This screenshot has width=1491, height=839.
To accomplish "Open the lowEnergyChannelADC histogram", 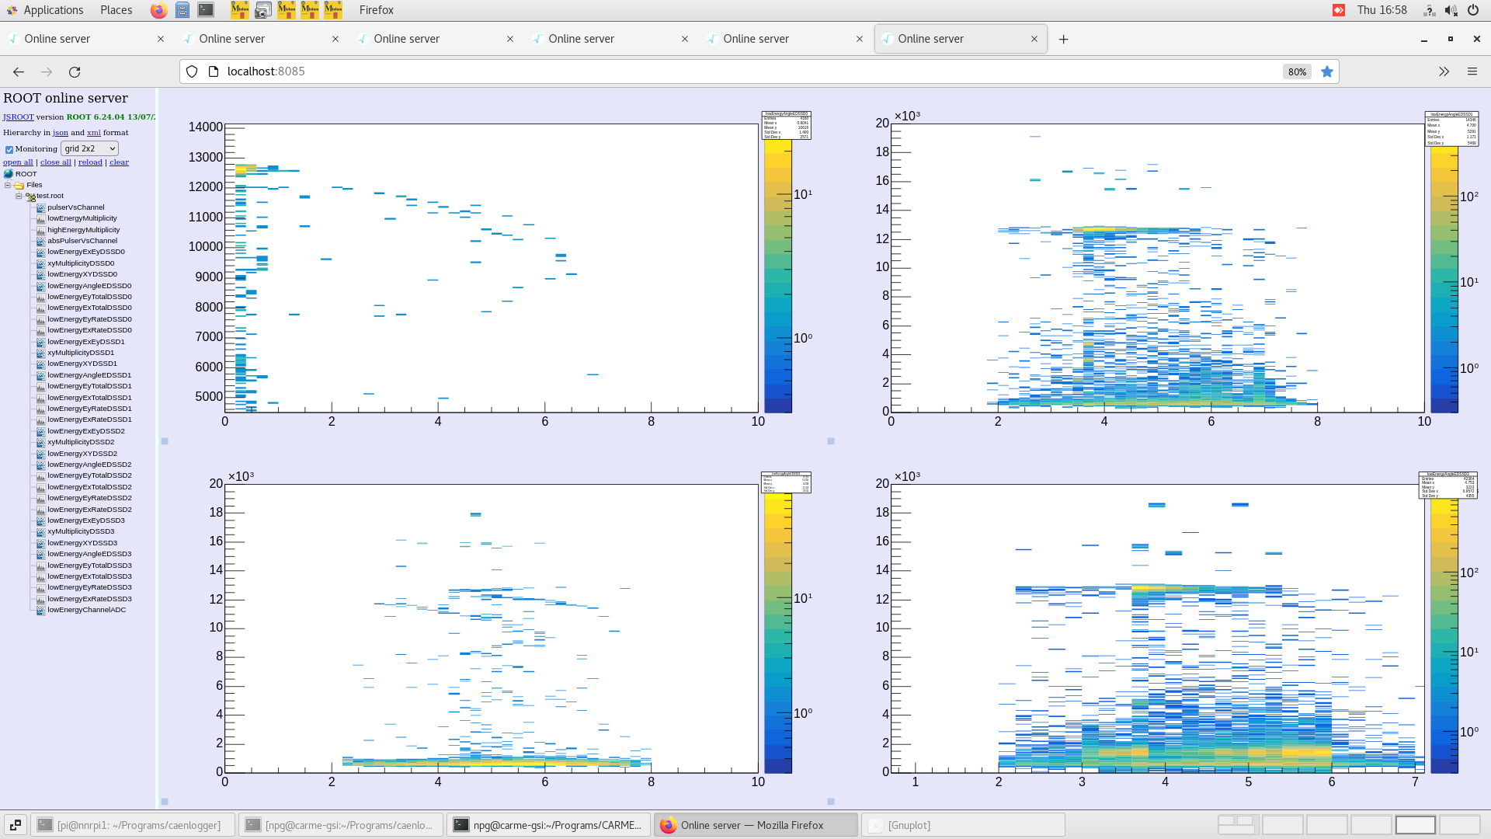I will click(85, 610).
